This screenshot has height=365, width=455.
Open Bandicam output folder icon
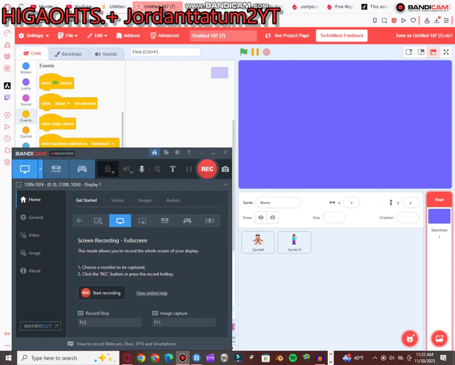pyautogui.click(x=166, y=152)
